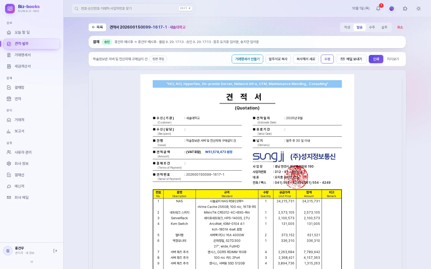Switch status to 실주 tab
431x269 pixels.
pos(384,27)
